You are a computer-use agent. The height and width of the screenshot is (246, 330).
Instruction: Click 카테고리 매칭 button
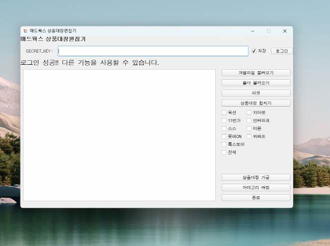click(x=256, y=187)
